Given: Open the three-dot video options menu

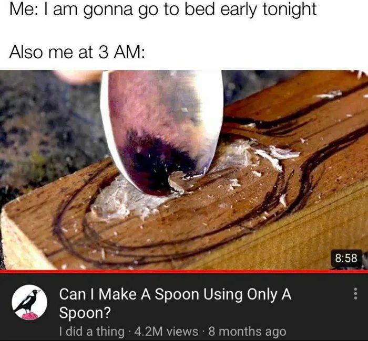Looking at the screenshot, I should tap(355, 293).
